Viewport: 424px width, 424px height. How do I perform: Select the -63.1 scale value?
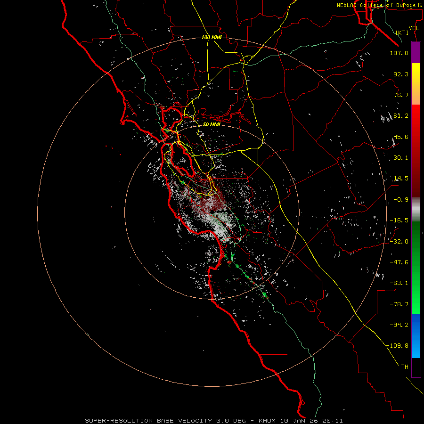(x=399, y=283)
